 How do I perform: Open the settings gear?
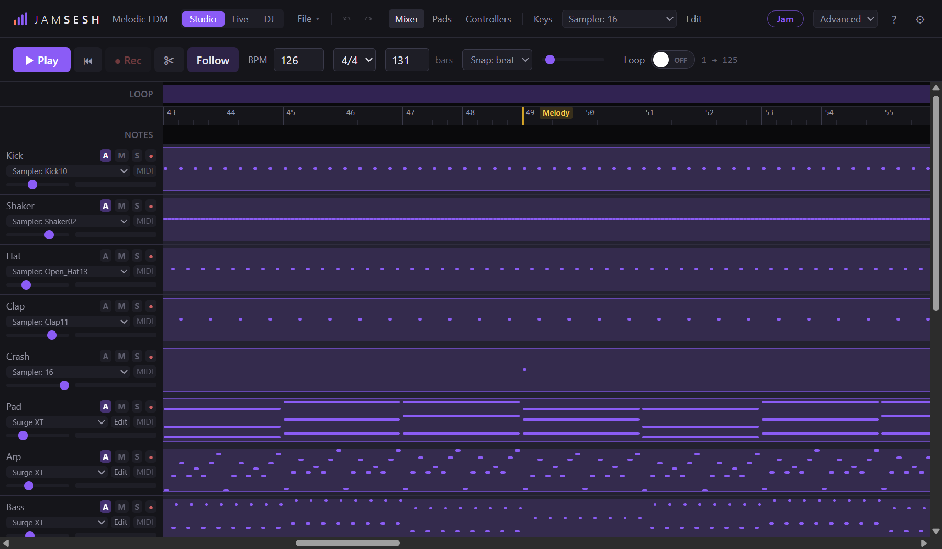(920, 19)
